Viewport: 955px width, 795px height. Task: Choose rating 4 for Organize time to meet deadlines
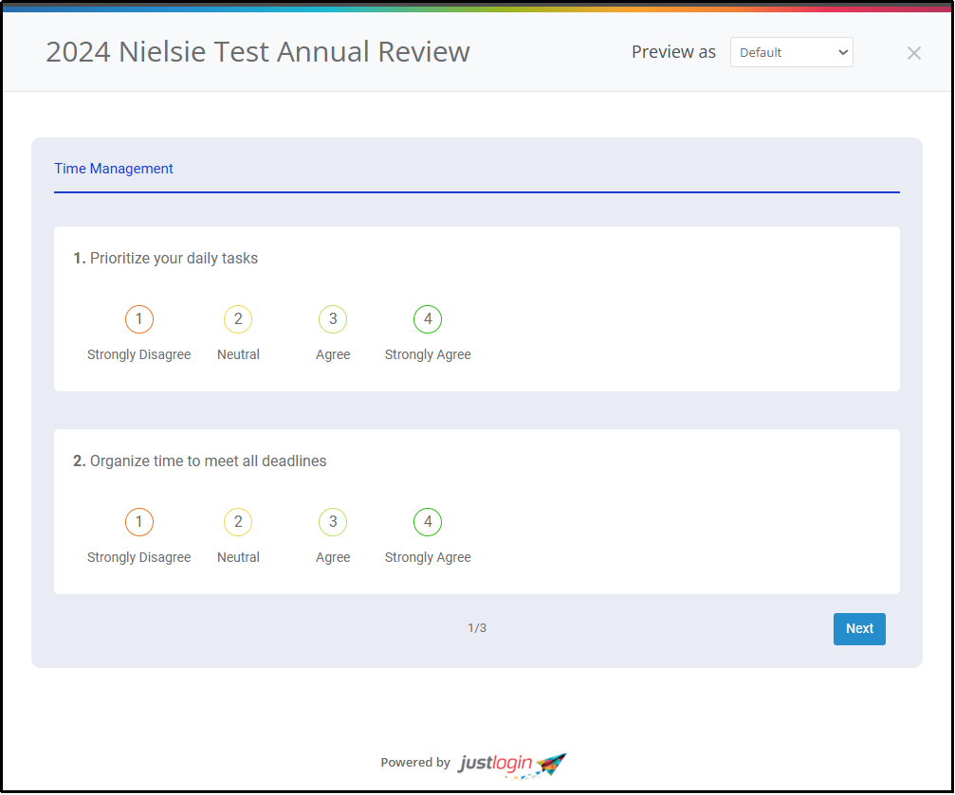point(428,522)
